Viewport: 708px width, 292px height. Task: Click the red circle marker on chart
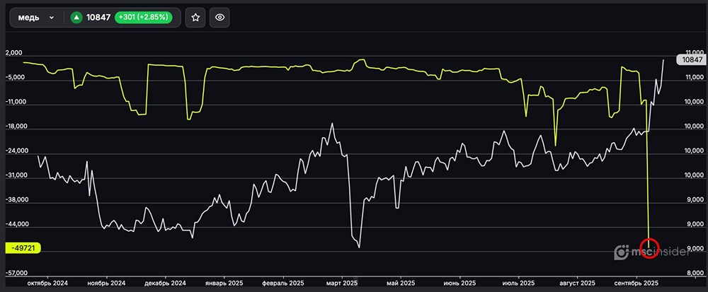[649, 248]
